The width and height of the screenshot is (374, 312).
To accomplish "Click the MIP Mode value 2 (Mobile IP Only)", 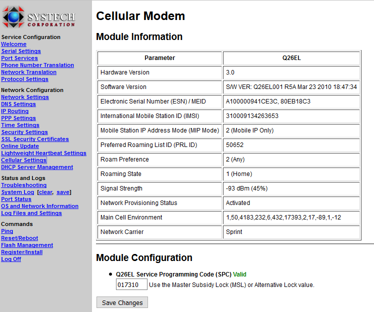I will [249, 130].
